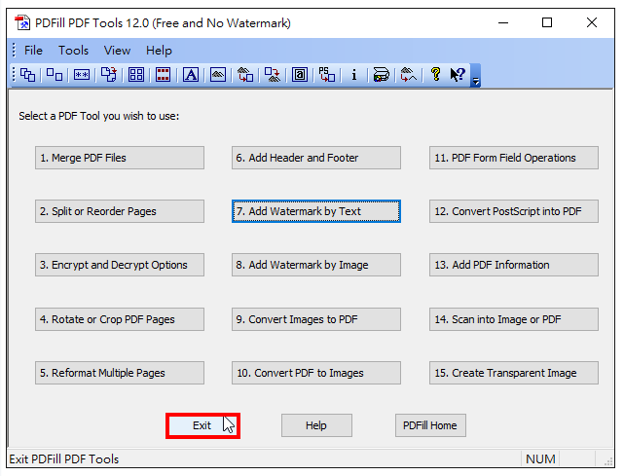Click NUM indicator in status bar
This screenshot has height=476, width=624.
pyautogui.click(x=540, y=458)
